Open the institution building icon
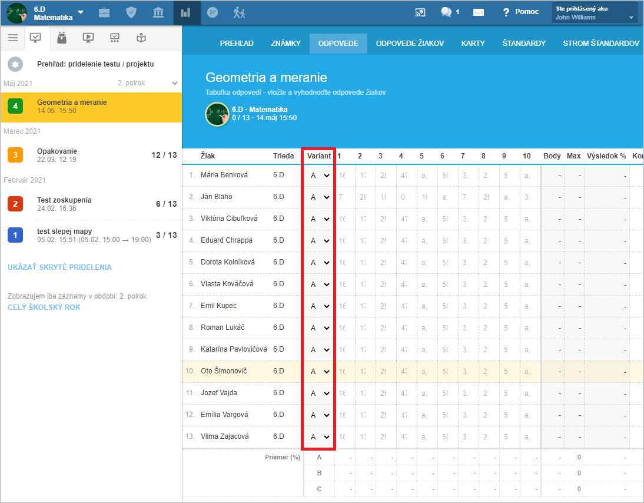 coord(158,13)
